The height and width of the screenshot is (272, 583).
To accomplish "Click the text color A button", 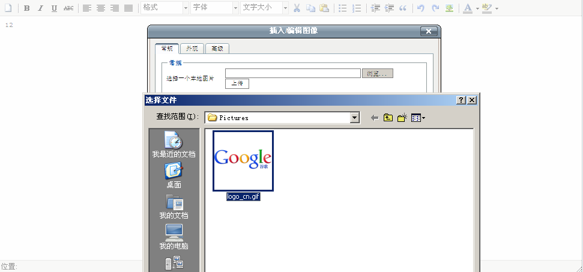I will 468,8.
